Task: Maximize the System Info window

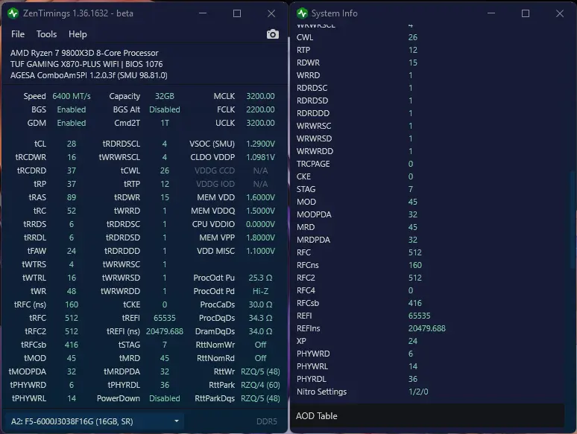Action: (526, 13)
